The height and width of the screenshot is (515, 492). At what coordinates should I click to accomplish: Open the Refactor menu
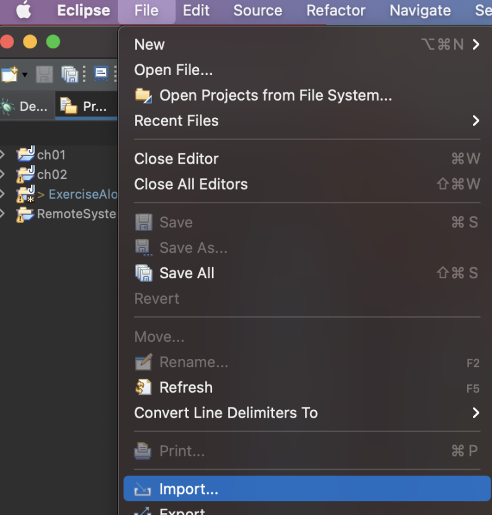point(335,11)
